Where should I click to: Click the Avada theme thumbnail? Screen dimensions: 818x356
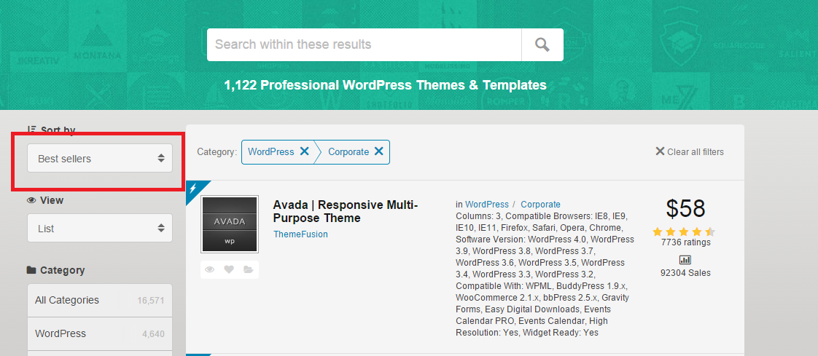(x=230, y=224)
